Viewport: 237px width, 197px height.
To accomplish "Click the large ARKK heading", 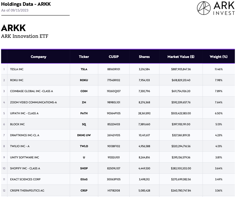I will coord(13,28).
